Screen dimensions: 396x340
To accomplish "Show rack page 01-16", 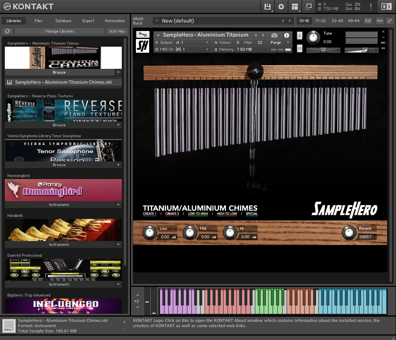I will (304, 21).
